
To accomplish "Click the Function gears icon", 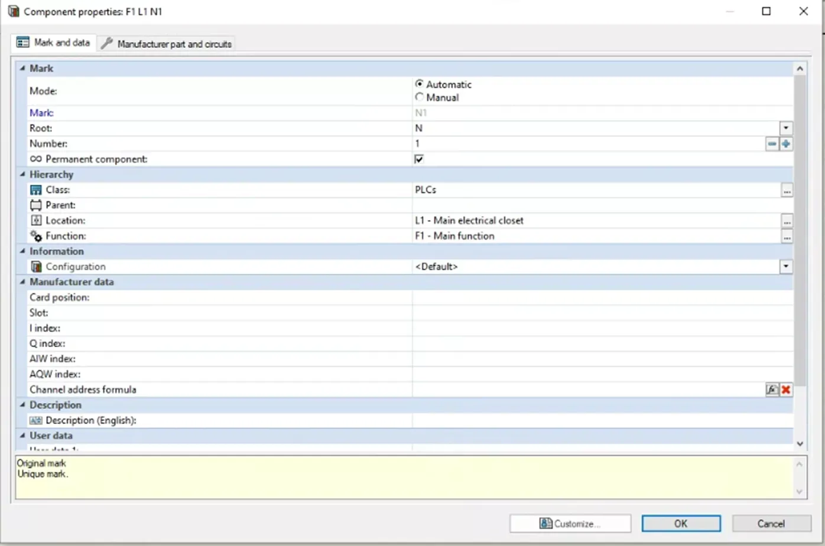I will tap(36, 236).
